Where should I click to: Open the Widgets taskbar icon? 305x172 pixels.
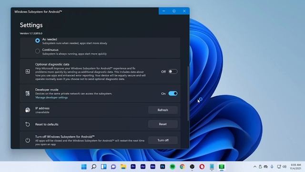[x=104, y=167]
